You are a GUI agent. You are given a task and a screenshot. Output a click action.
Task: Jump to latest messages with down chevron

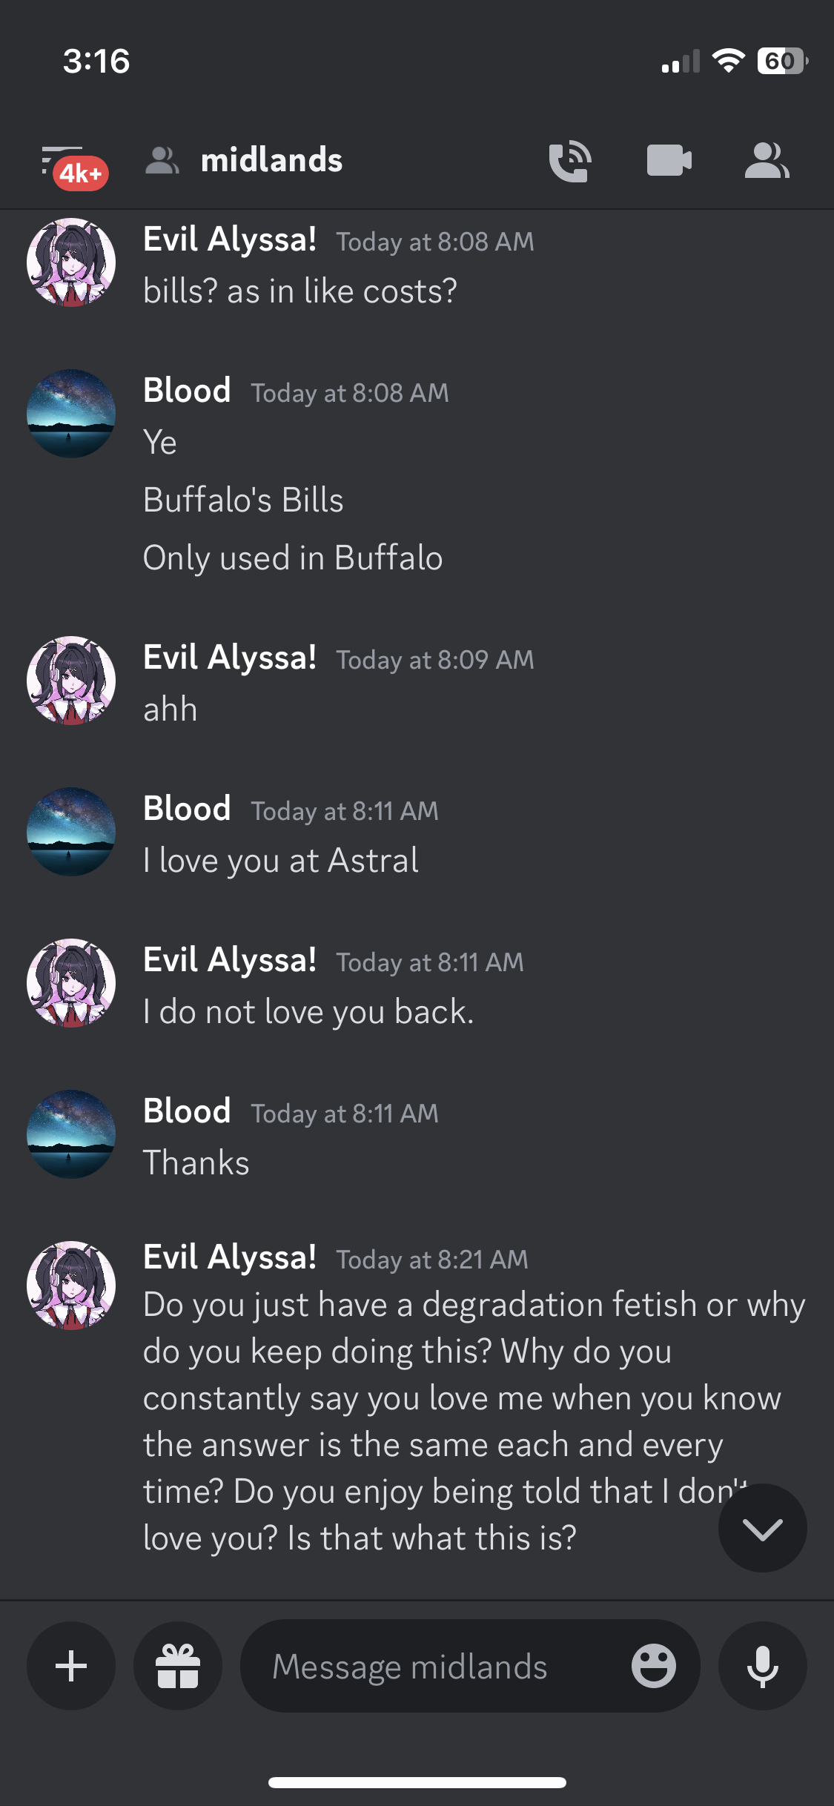point(762,1528)
